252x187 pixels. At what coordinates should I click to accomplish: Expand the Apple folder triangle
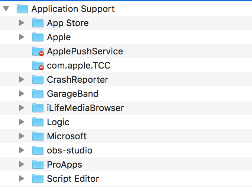coord(22,37)
